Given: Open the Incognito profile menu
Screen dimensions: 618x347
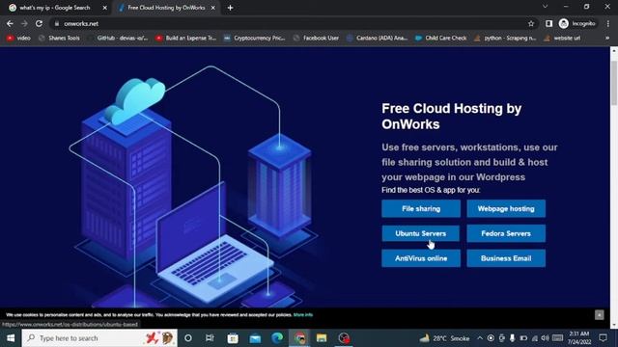Looking at the screenshot, I should click(577, 23).
